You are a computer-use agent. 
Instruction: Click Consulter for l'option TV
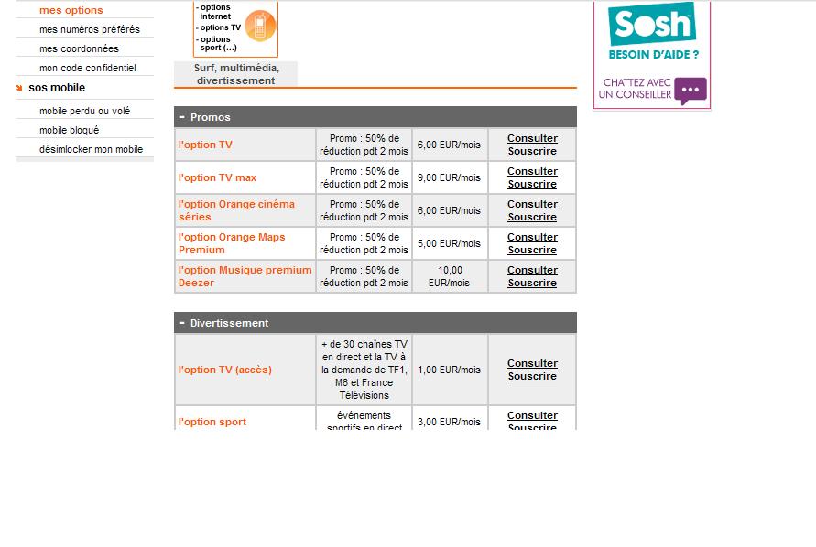[532, 139]
